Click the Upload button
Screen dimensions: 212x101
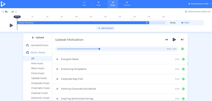tap(38, 38)
